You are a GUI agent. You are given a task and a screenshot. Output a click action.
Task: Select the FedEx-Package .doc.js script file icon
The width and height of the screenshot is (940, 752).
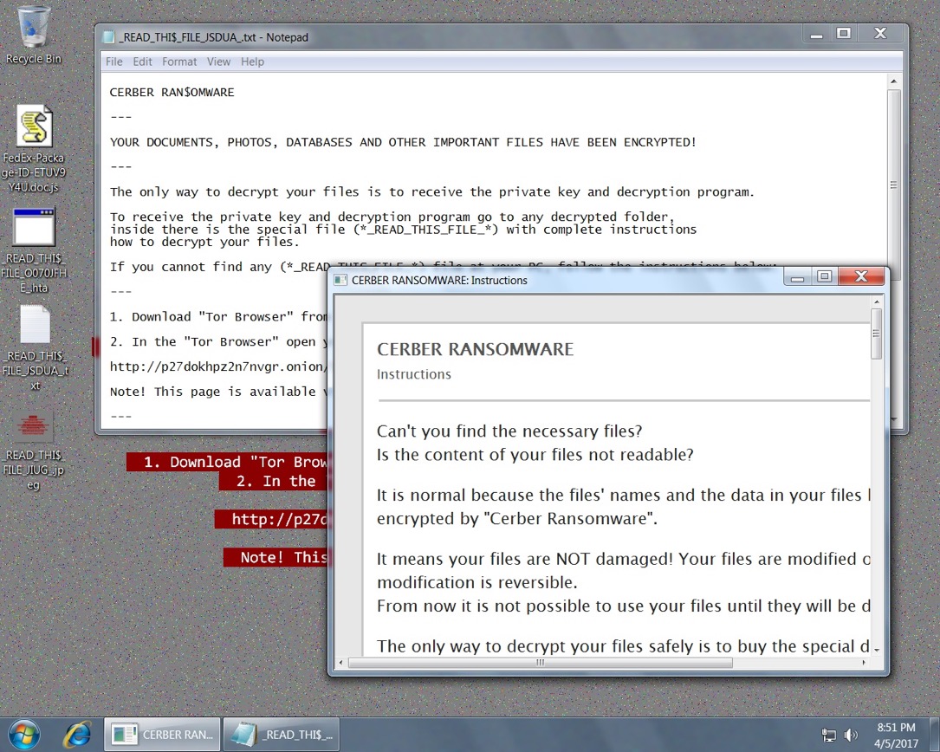pos(34,149)
